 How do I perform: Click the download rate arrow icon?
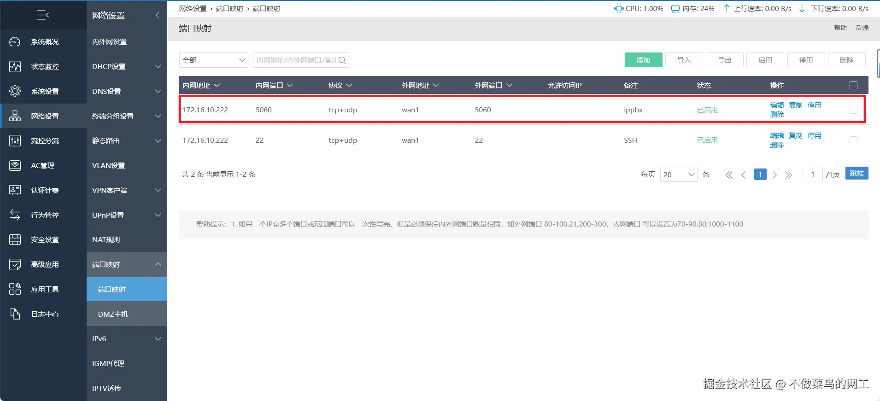(802, 9)
